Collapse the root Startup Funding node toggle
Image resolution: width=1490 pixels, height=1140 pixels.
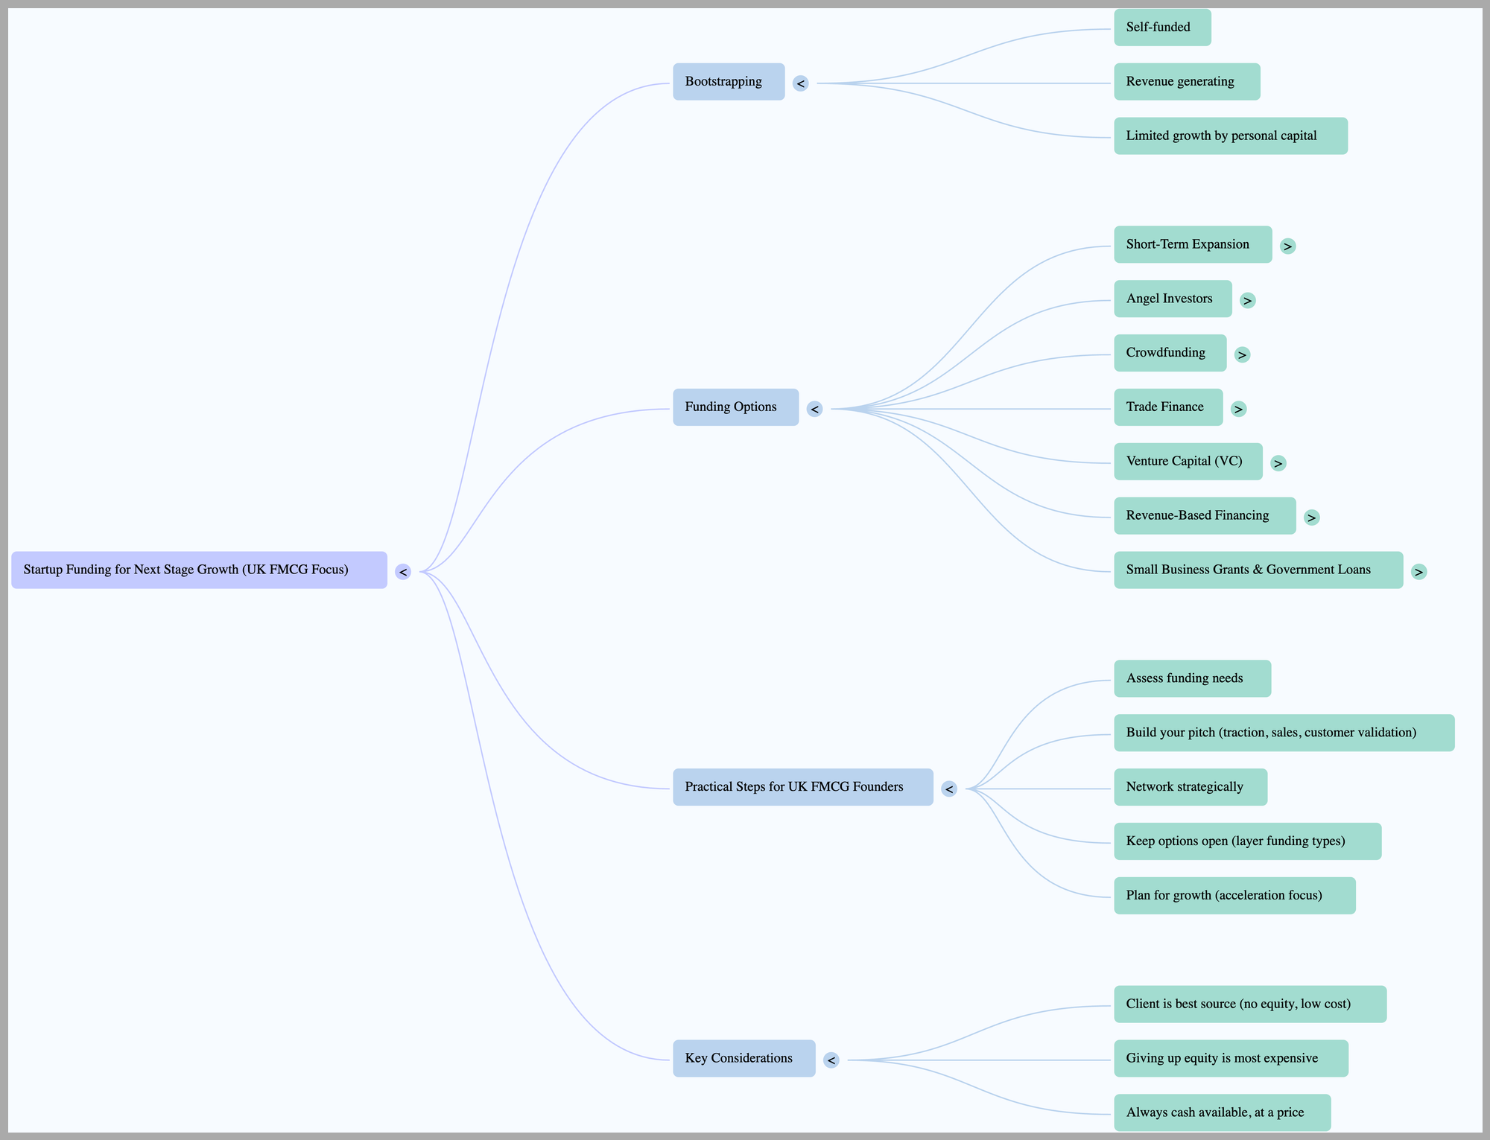[402, 572]
